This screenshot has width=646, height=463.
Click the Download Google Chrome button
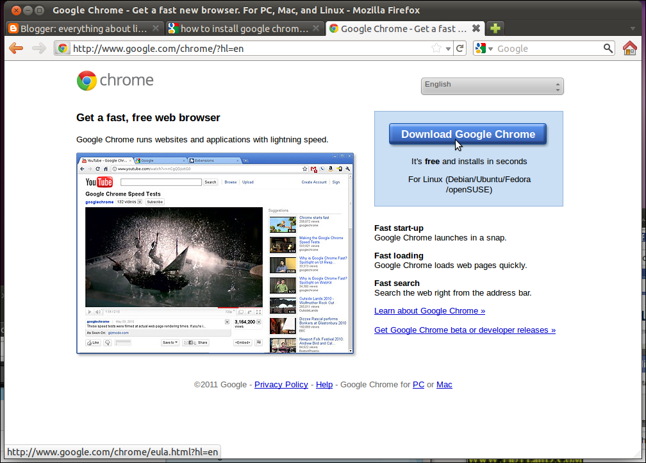pyautogui.click(x=468, y=134)
